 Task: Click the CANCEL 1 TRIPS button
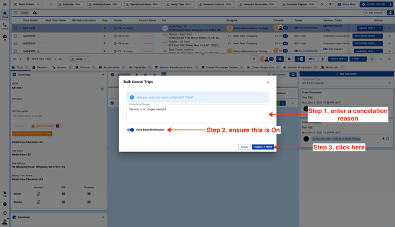coord(263,147)
